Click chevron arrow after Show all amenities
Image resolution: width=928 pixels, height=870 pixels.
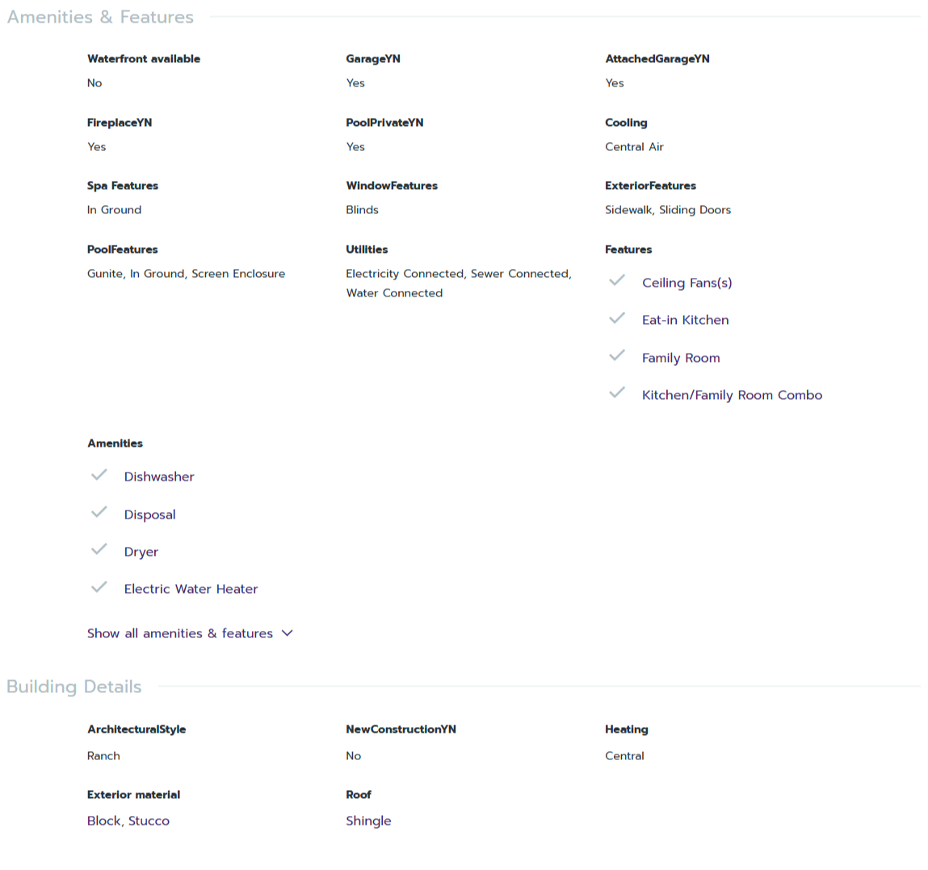point(288,633)
